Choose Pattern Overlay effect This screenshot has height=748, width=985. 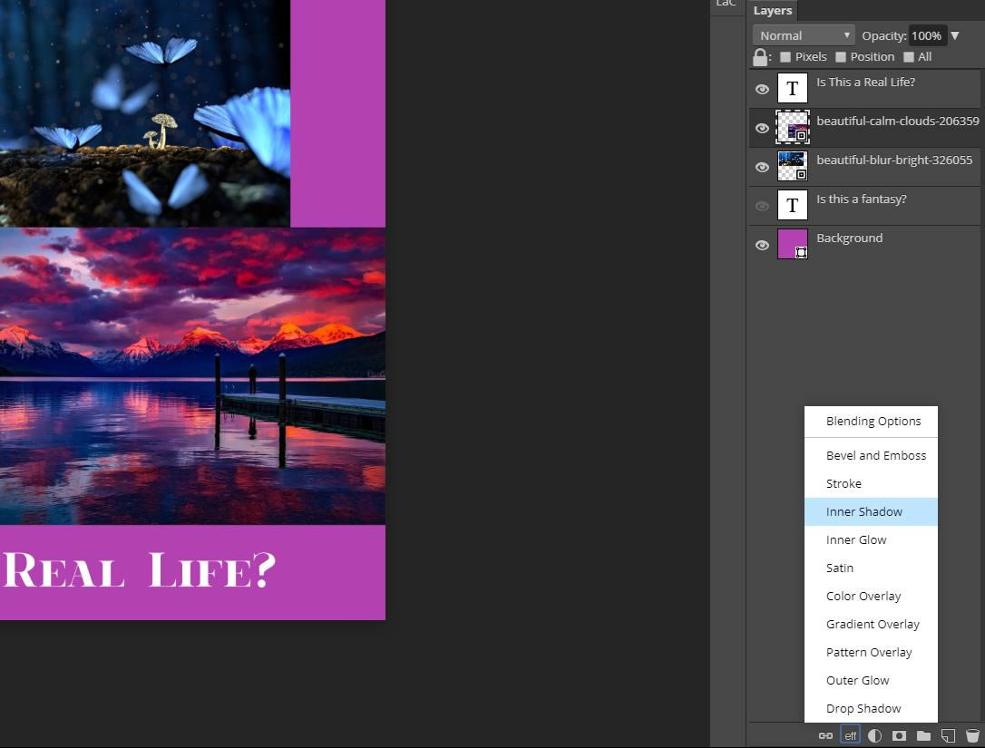[871, 653]
